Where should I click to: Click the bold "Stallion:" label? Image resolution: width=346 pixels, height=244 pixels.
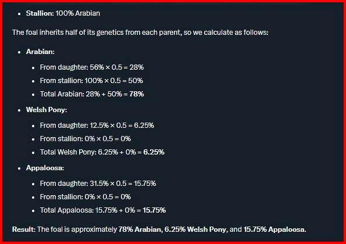point(40,13)
